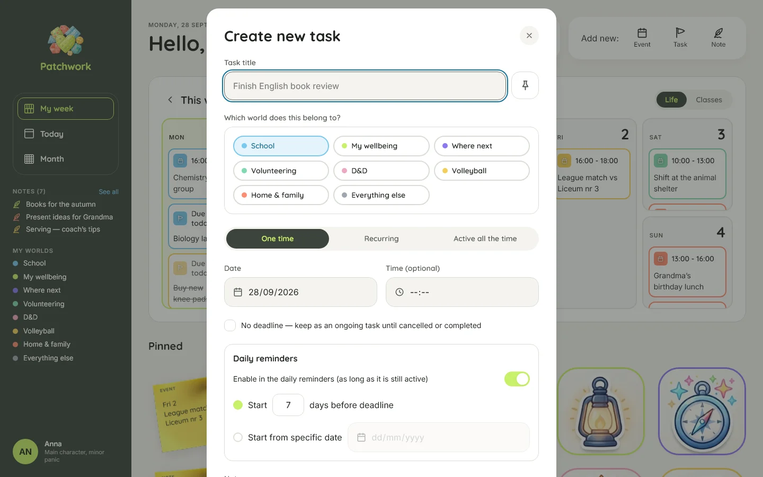Image resolution: width=763 pixels, height=477 pixels.
Task: Switch calendar to Classes view
Action: (709, 100)
